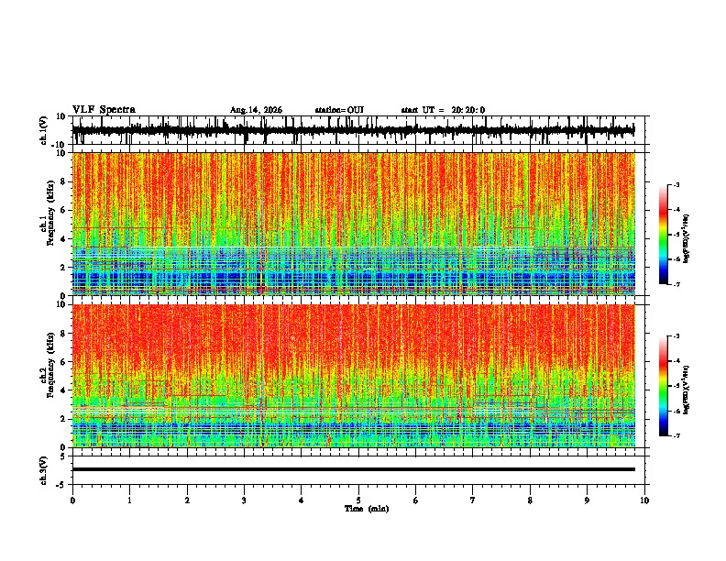Click the ch.1 spectrogram color scale bar
726x561 pixels.
(663, 235)
